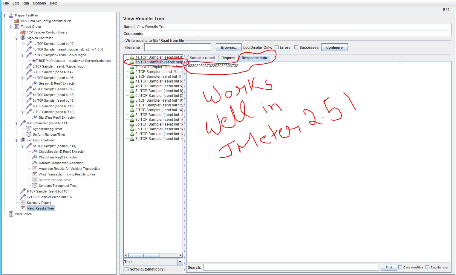The height and width of the screenshot is (275, 456).
Task: Click the CSV Data Set Config icon
Action: pyautogui.click(x=17, y=21)
